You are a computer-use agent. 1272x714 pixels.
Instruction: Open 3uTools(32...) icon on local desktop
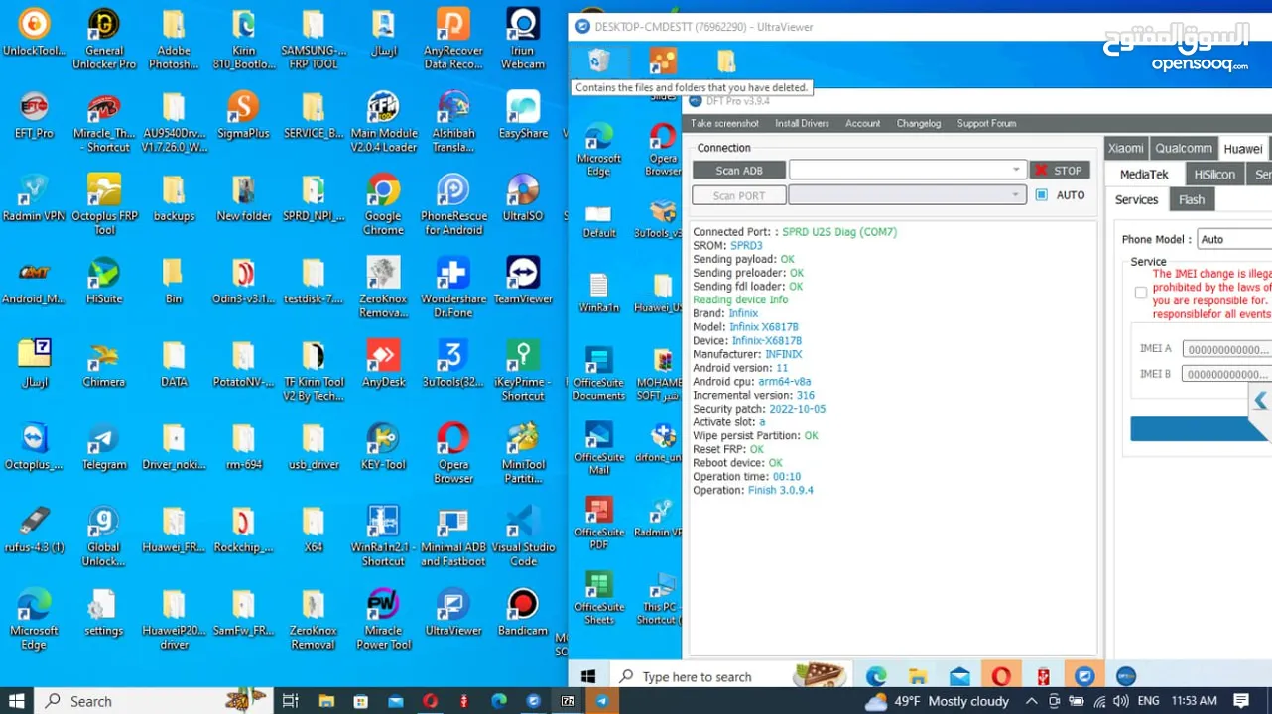click(453, 364)
